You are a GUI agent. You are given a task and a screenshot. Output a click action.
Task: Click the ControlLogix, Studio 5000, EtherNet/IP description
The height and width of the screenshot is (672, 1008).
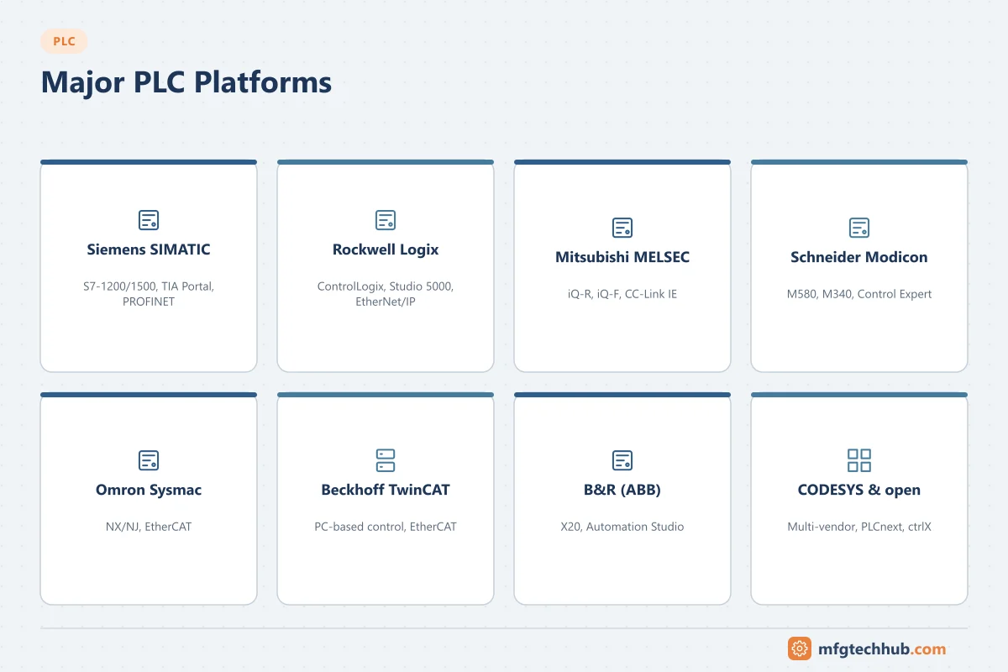point(386,294)
